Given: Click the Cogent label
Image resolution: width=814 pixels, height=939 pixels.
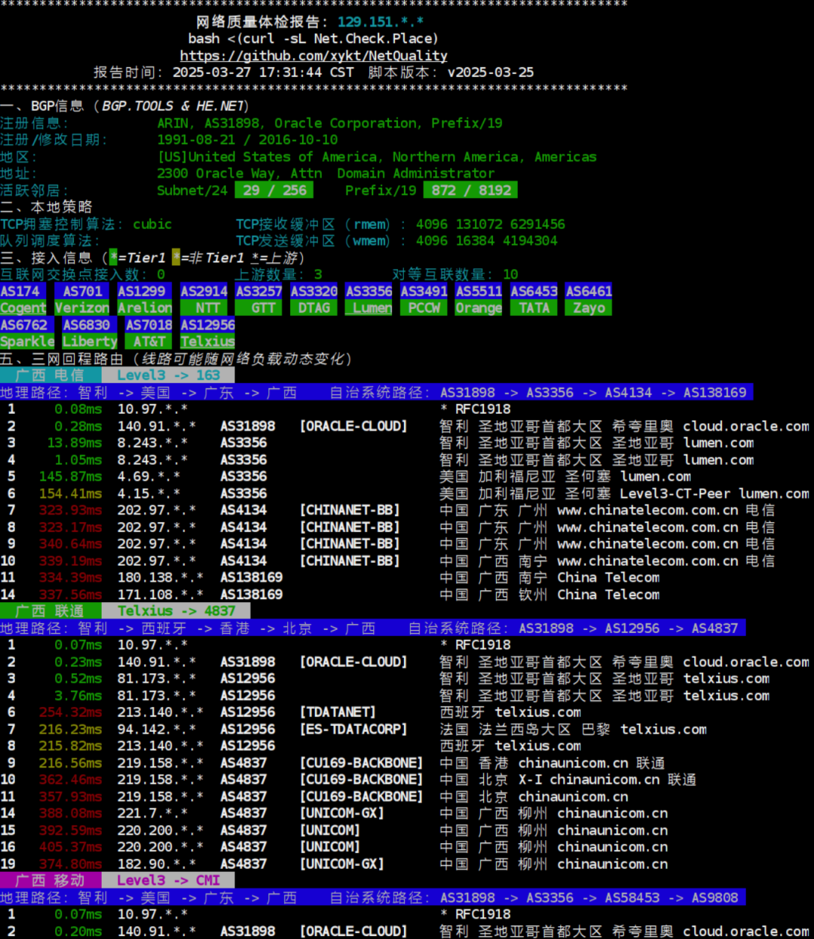Looking at the screenshot, I should tap(23, 307).
